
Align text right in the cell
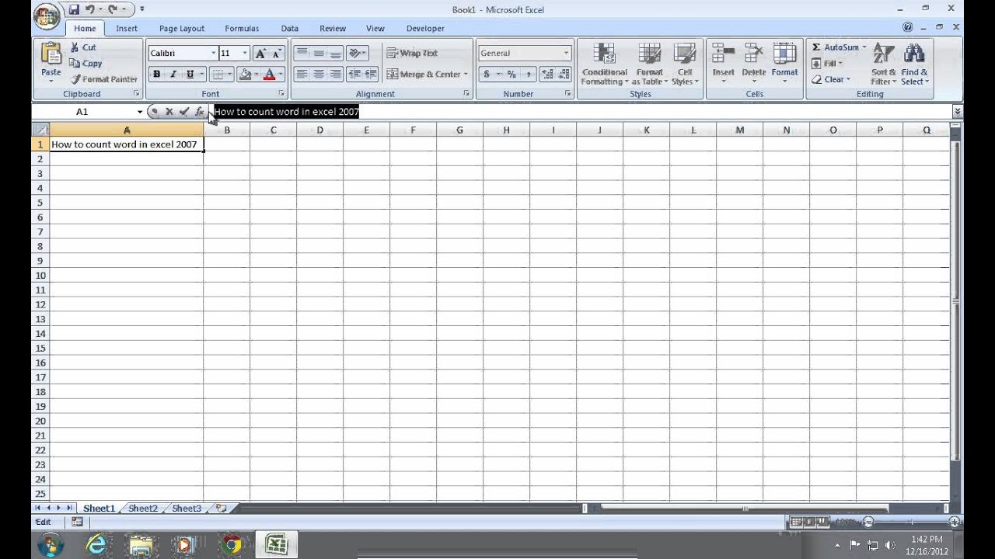(x=336, y=75)
